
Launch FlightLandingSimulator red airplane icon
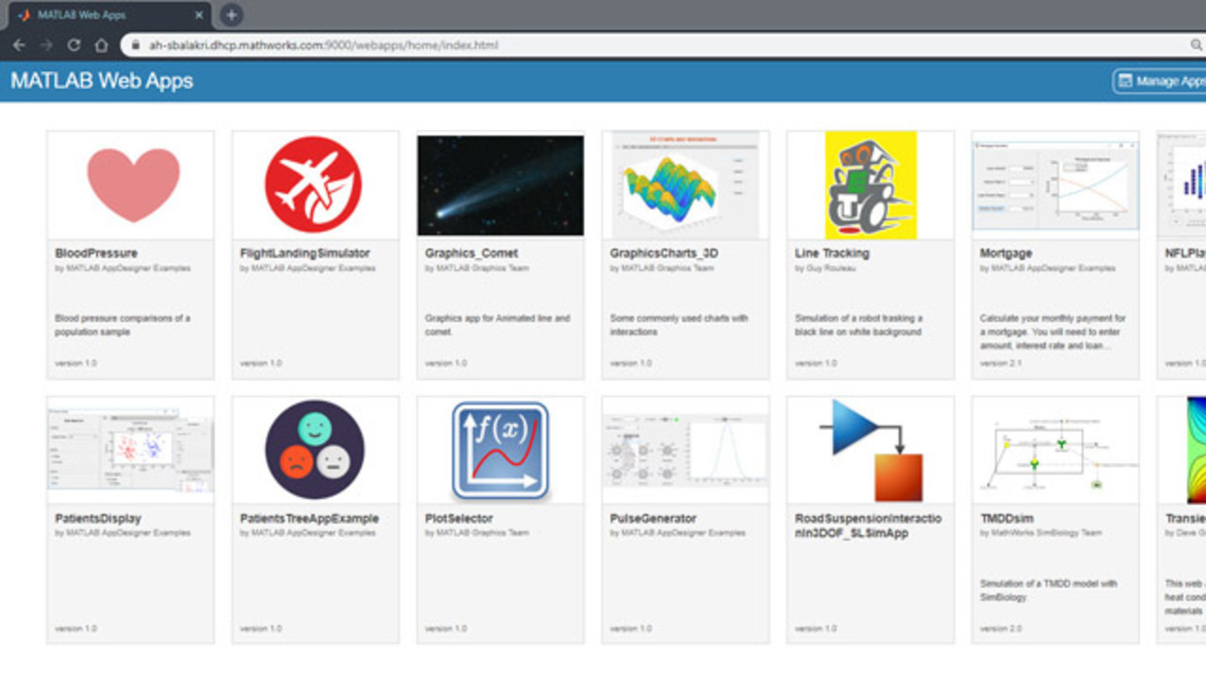pos(313,185)
